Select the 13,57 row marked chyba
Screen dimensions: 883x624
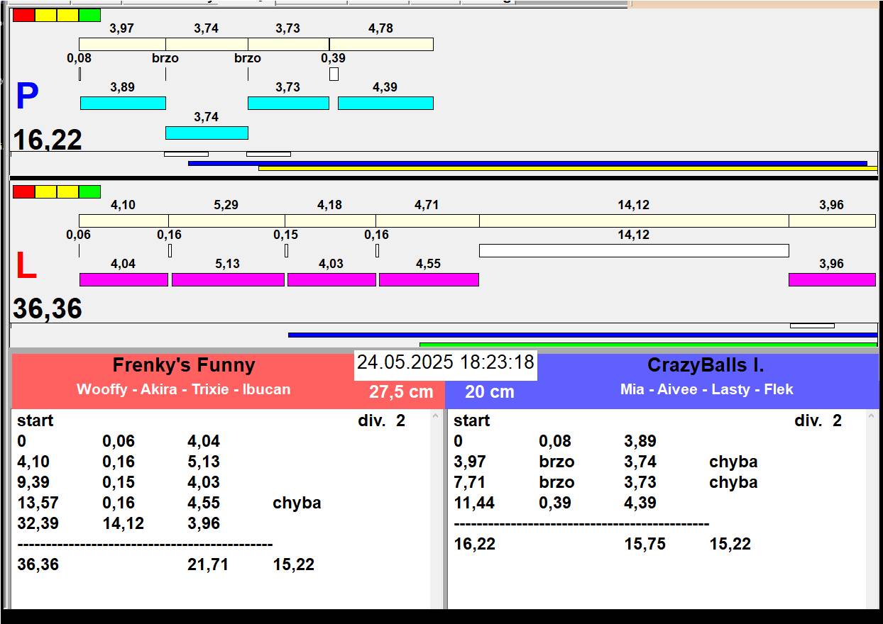169,503
